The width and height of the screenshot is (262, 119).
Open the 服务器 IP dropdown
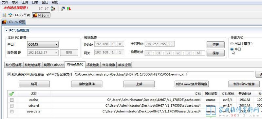click(43, 52)
